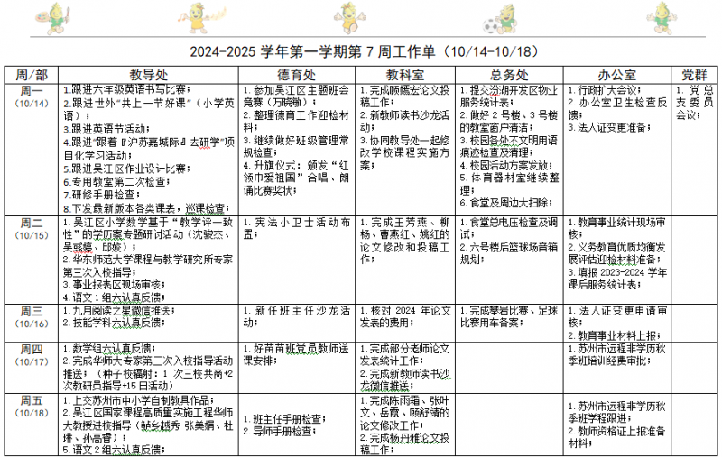Image resolution: width=722 pixels, height=457 pixels.
Task: Click "1. 完成部分老师论文发表统计工作" item
Action: coord(404,354)
